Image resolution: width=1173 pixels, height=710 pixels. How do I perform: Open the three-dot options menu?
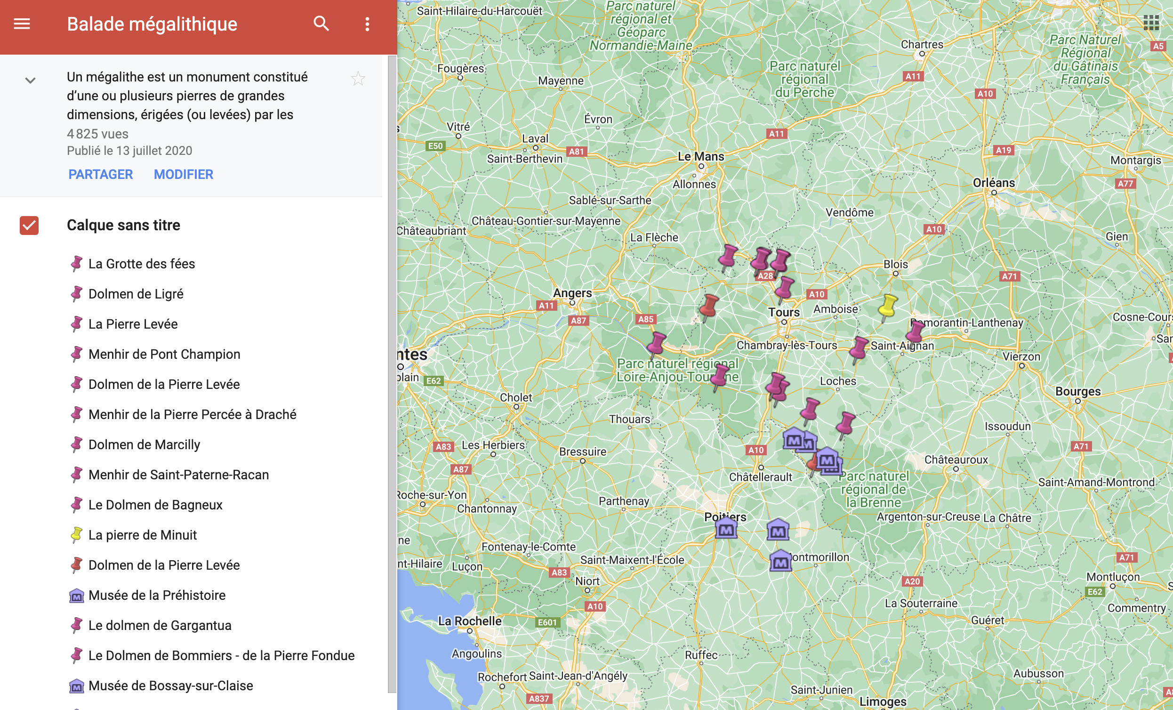click(367, 24)
